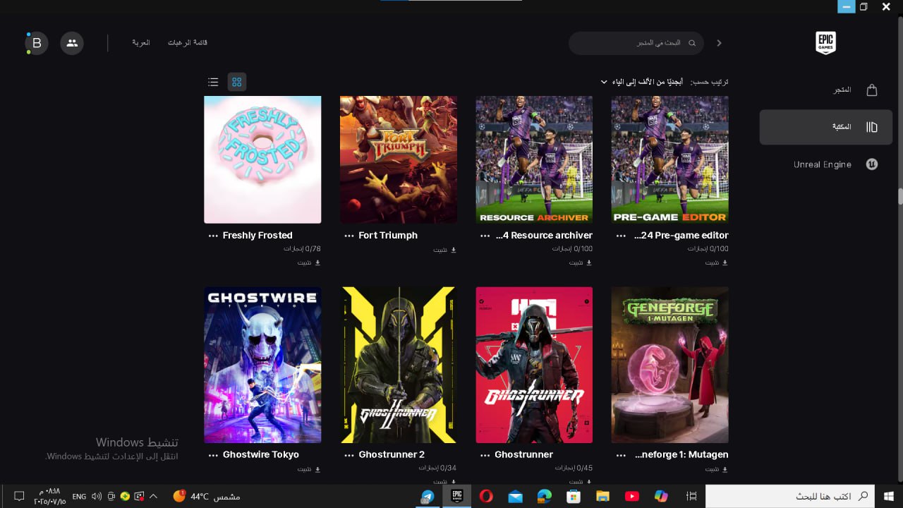Click the 'Ghostrunner' title text

click(x=524, y=455)
